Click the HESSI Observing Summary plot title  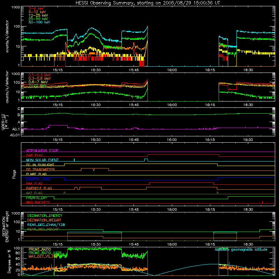point(148,3)
